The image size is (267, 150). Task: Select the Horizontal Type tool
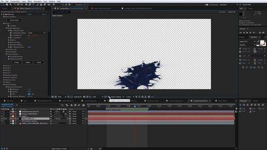(x=33, y=5)
